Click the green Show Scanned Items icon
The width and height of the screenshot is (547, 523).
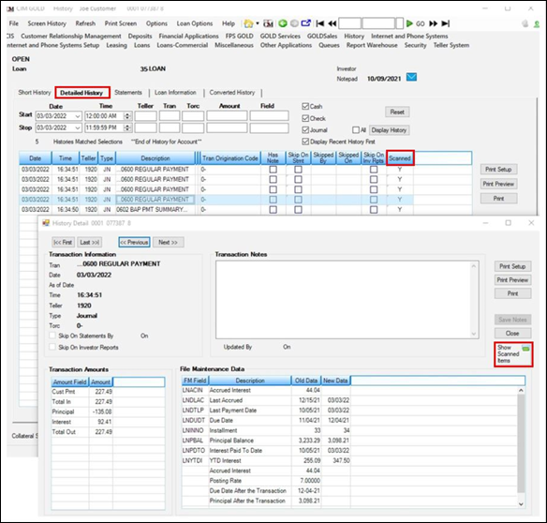point(525,348)
